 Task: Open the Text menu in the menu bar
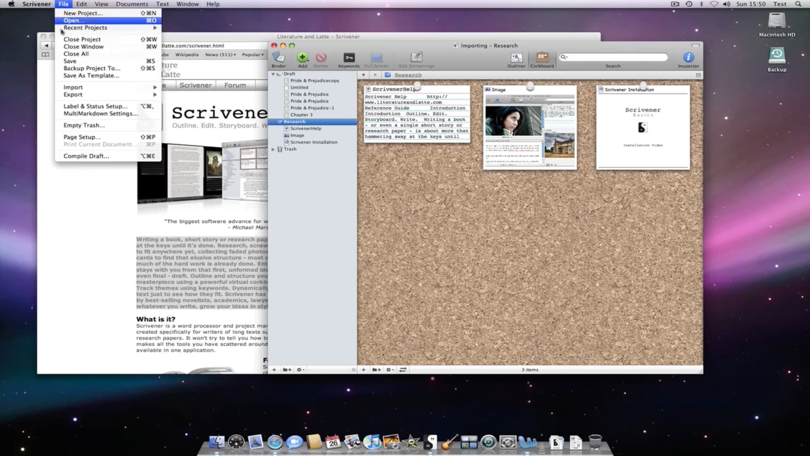[x=162, y=4]
